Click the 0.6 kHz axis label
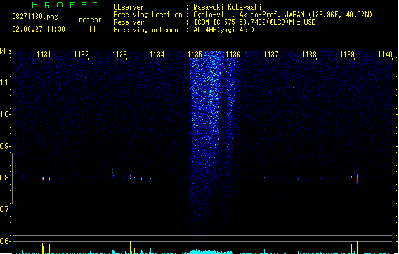The image size is (399, 254). click(5, 241)
